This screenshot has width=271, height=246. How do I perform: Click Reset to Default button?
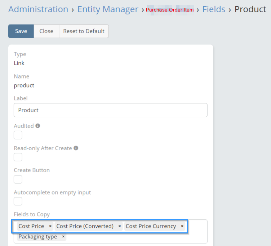pyautogui.click(x=84, y=31)
